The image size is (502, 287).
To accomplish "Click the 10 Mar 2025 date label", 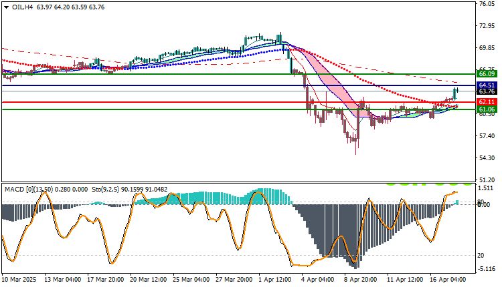I will [19, 280].
